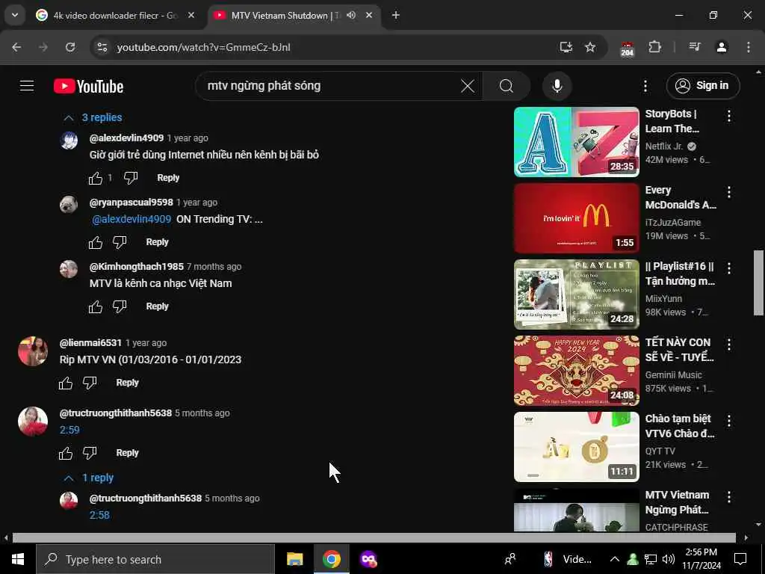Open a new tab with plus button
This screenshot has height=574, width=765.
(396, 15)
